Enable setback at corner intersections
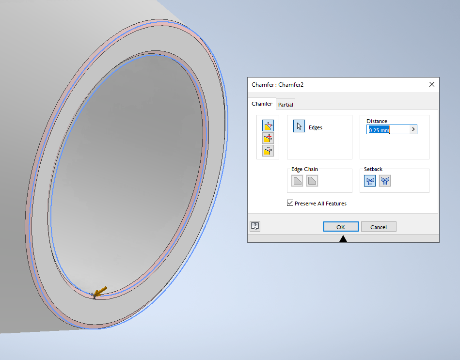The width and height of the screenshot is (460, 360). point(369,180)
